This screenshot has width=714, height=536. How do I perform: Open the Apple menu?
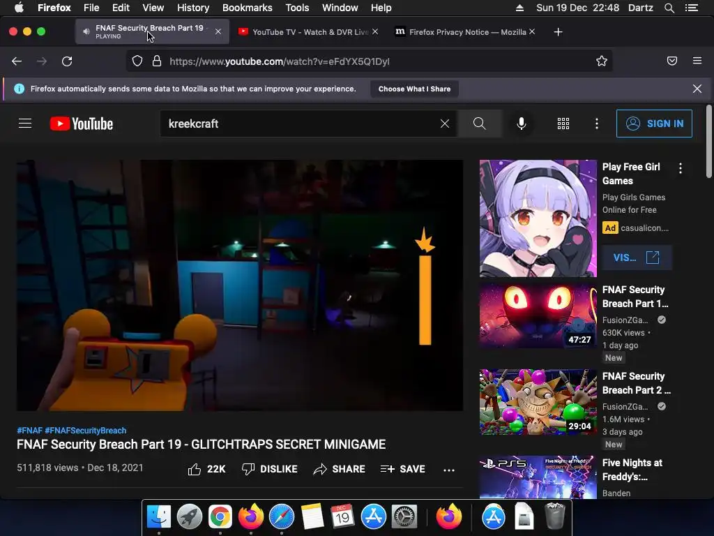point(19,8)
